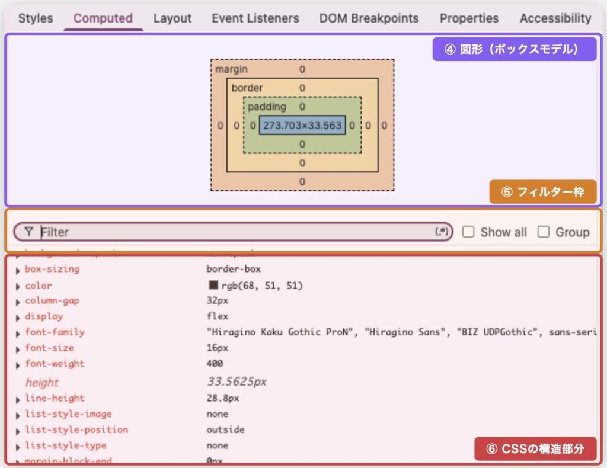Click the border-box value
This screenshot has height=468, width=607.
coord(234,269)
